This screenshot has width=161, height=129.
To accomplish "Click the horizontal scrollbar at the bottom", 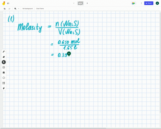I will pos(54,128).
